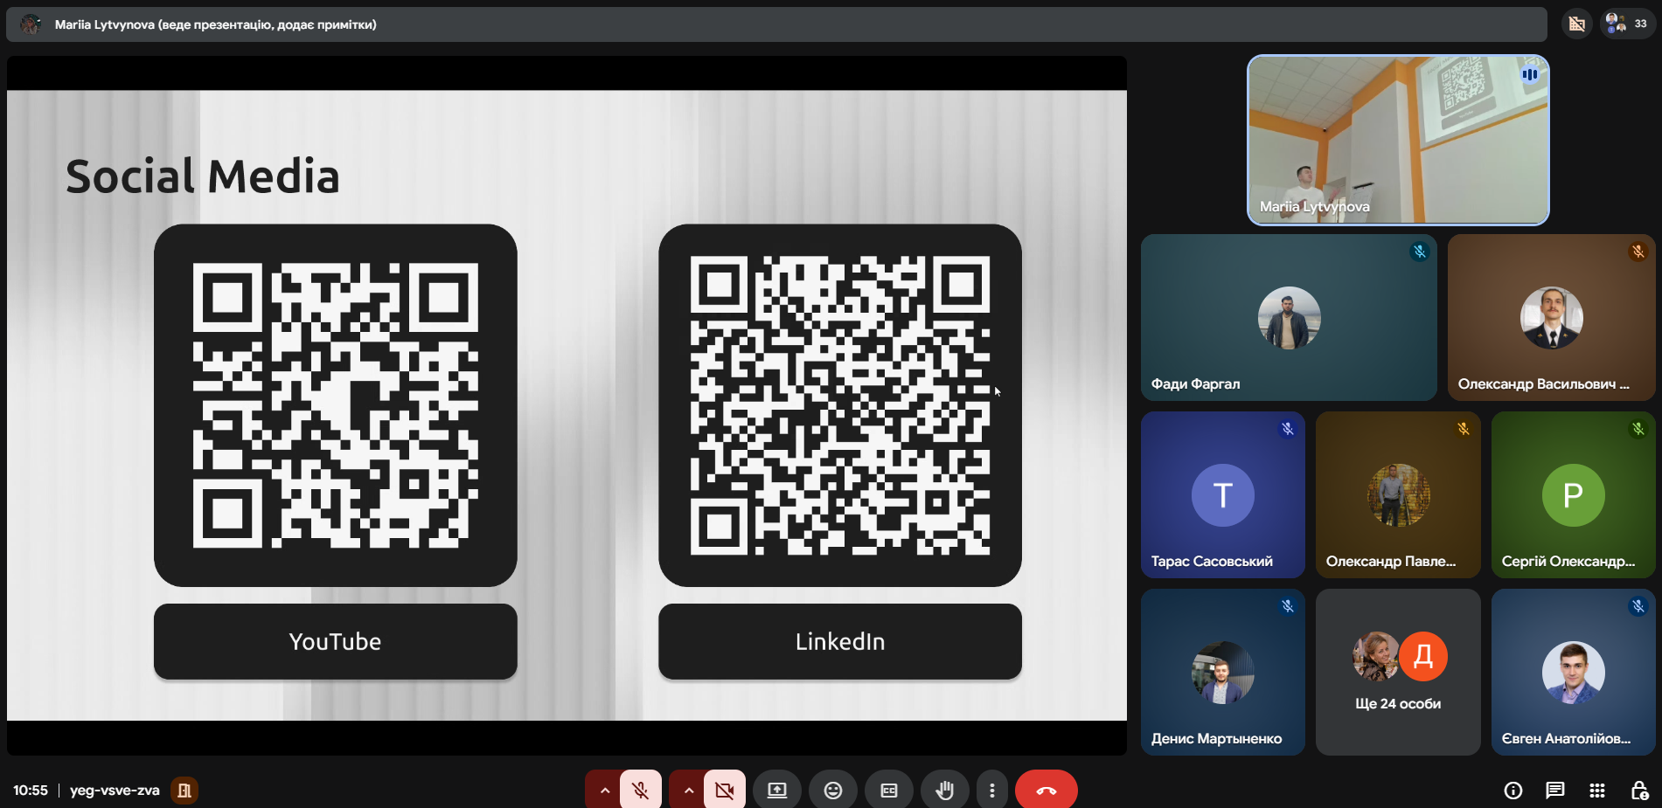This screenshot has height=808, width=1662.
Task: Click the orange Д avatar
Action: point(1423,656)
